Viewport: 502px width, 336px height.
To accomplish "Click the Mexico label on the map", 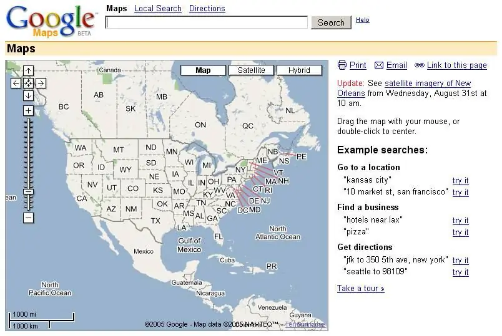I will 144,251.
